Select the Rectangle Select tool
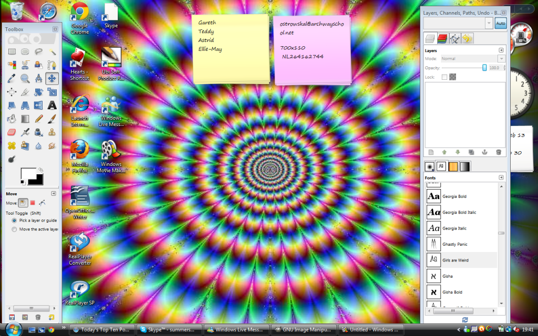This screenshot has width=538, height=336. point(12,52)
